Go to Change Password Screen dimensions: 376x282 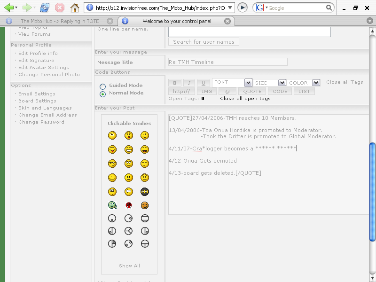coord(41,122)
